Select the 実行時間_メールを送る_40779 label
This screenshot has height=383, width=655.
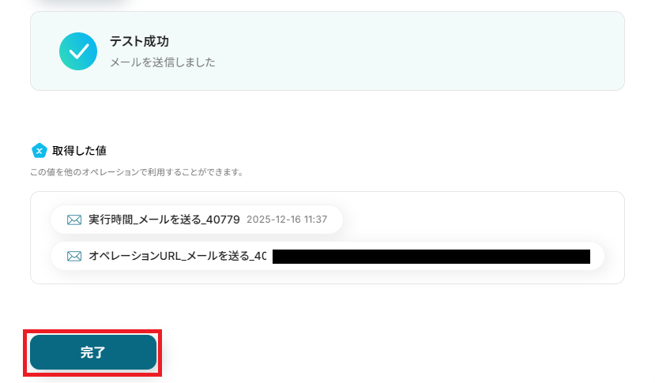pyautogui.click(x=164, y=220)
